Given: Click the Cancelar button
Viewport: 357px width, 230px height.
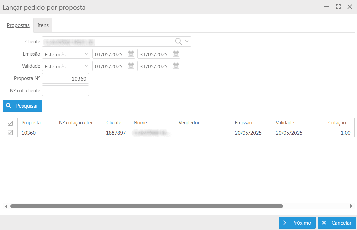Looking at the screenshot, I should pyautogui.click(x=337, y=223).
